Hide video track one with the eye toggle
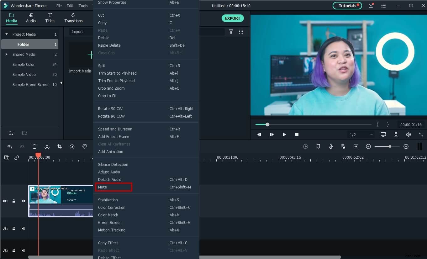The width and height of the screenshot is (427, 259). [23, 201]
